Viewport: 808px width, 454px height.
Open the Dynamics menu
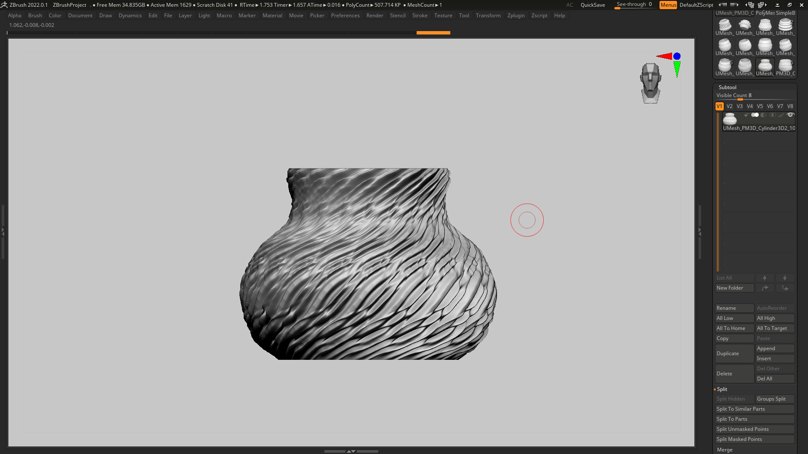(130, 16)
